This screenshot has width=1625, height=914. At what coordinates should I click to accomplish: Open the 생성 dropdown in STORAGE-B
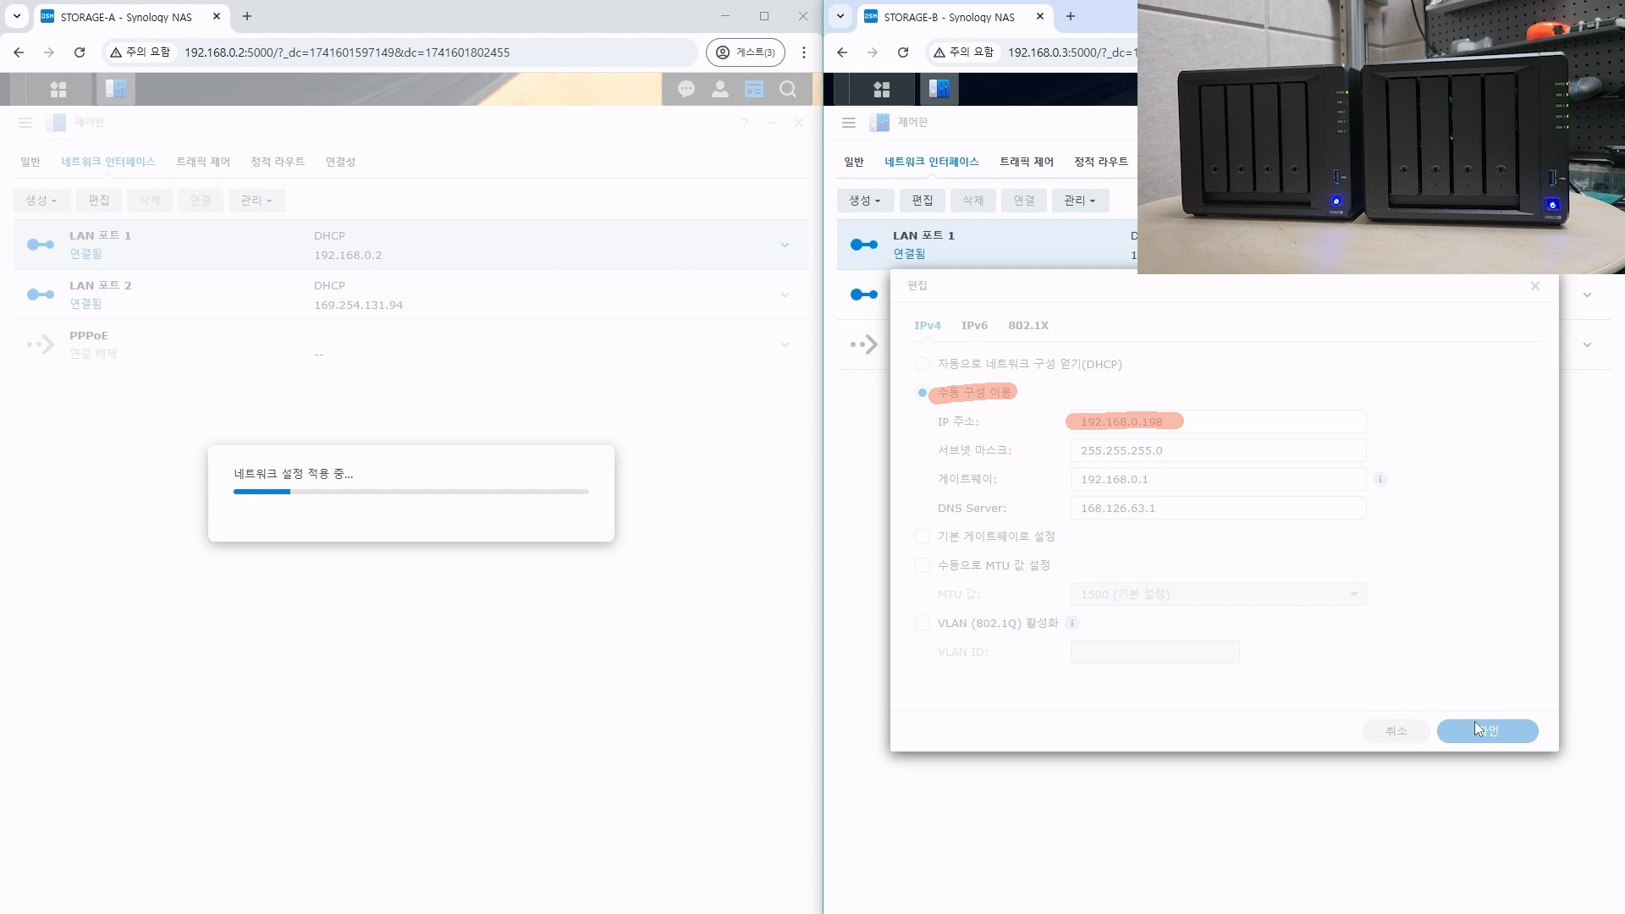pos(865,201)
